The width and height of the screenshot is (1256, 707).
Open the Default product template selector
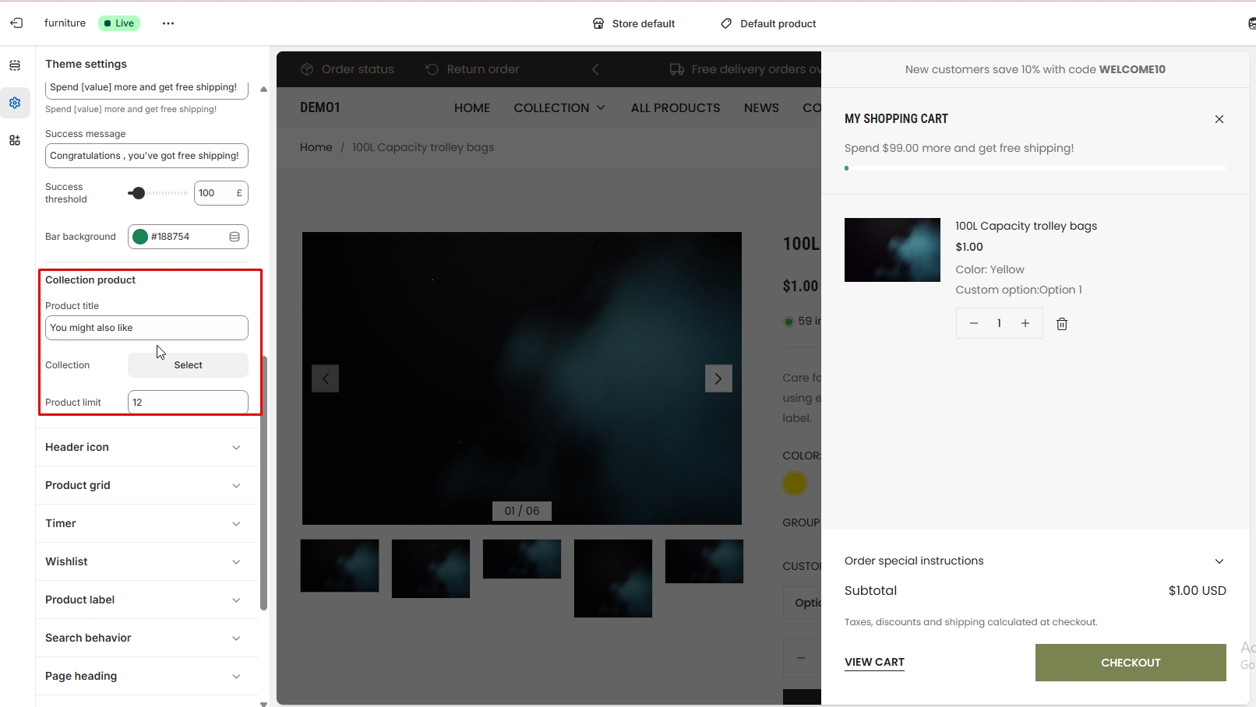click(x=768, y=23)
